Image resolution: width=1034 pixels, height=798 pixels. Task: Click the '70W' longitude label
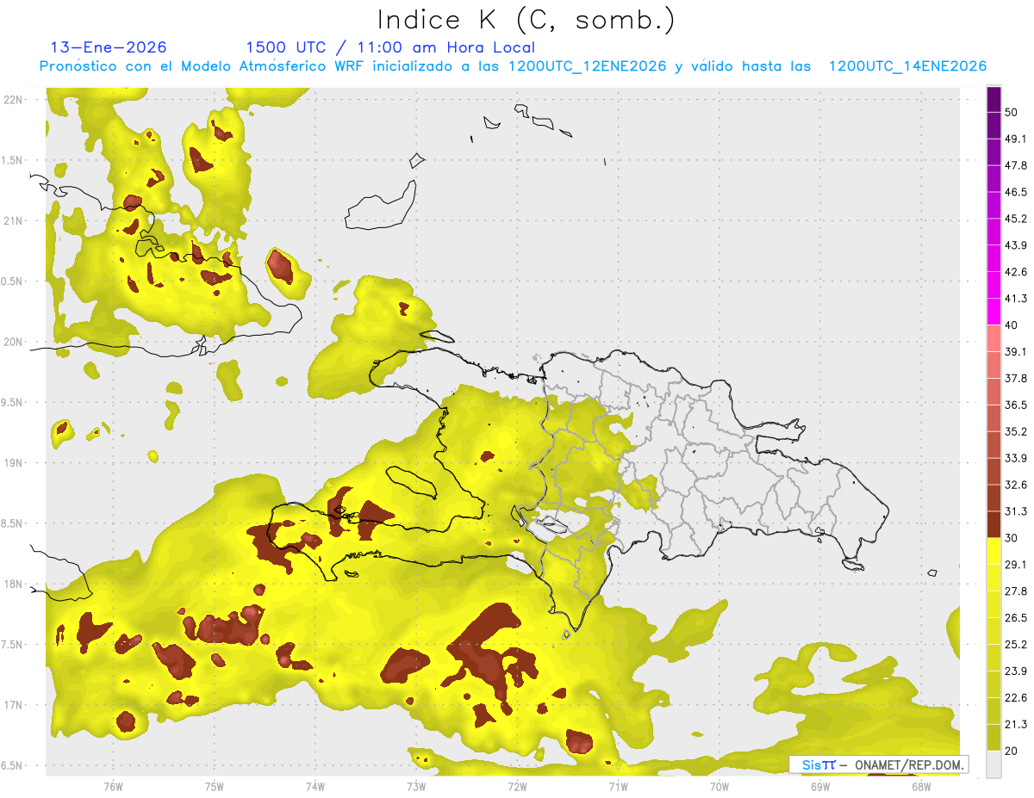tap(719, 787)
